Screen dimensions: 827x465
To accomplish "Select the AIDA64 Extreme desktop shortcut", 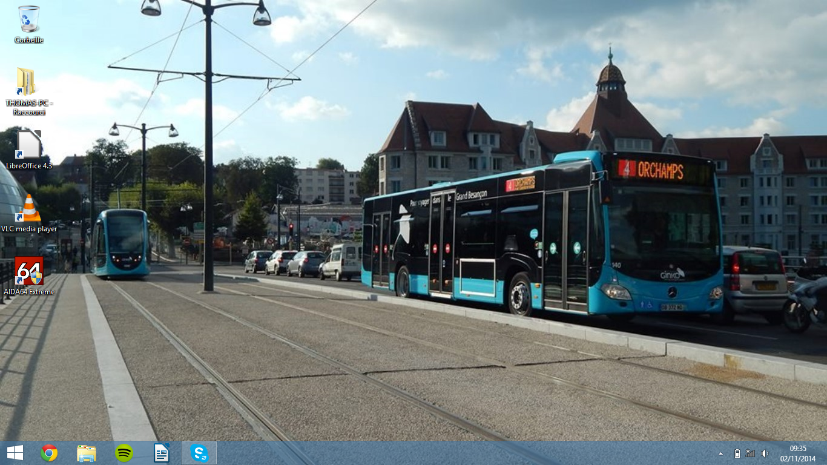I will [x=29, y=276].
